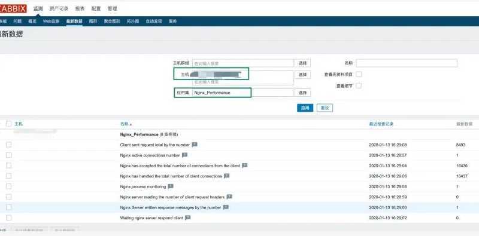The height and width of the screenshot is (236, 479).
Task: Check the box for Waiting nginx server respond row
Action: tap(9, 217)
